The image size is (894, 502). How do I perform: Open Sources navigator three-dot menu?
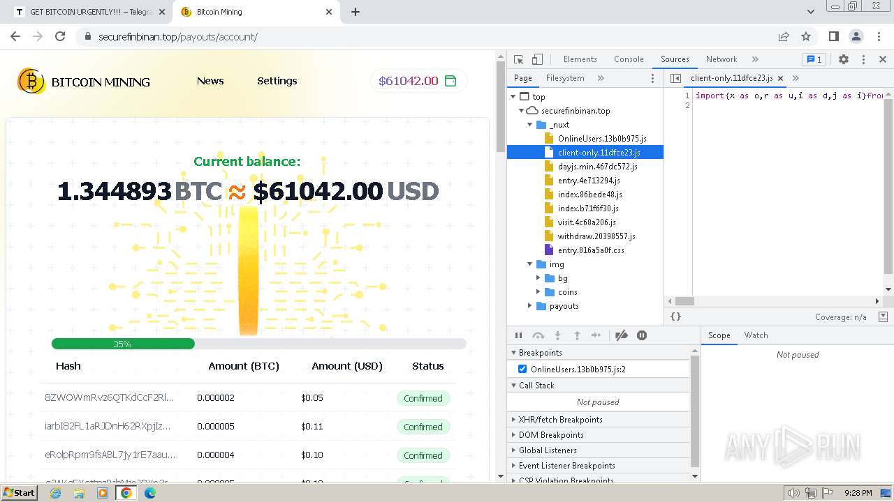[653, 78]
